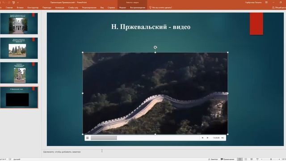This screenshot has width=286, height=161.
Task: Start slideshow from quick access toolbar icon
Action: [13, 3]
